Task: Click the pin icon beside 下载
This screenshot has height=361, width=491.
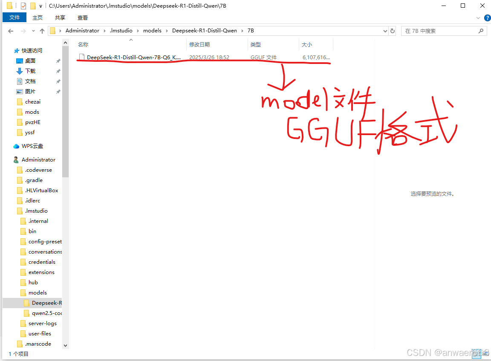Action: tap(58, 71)
